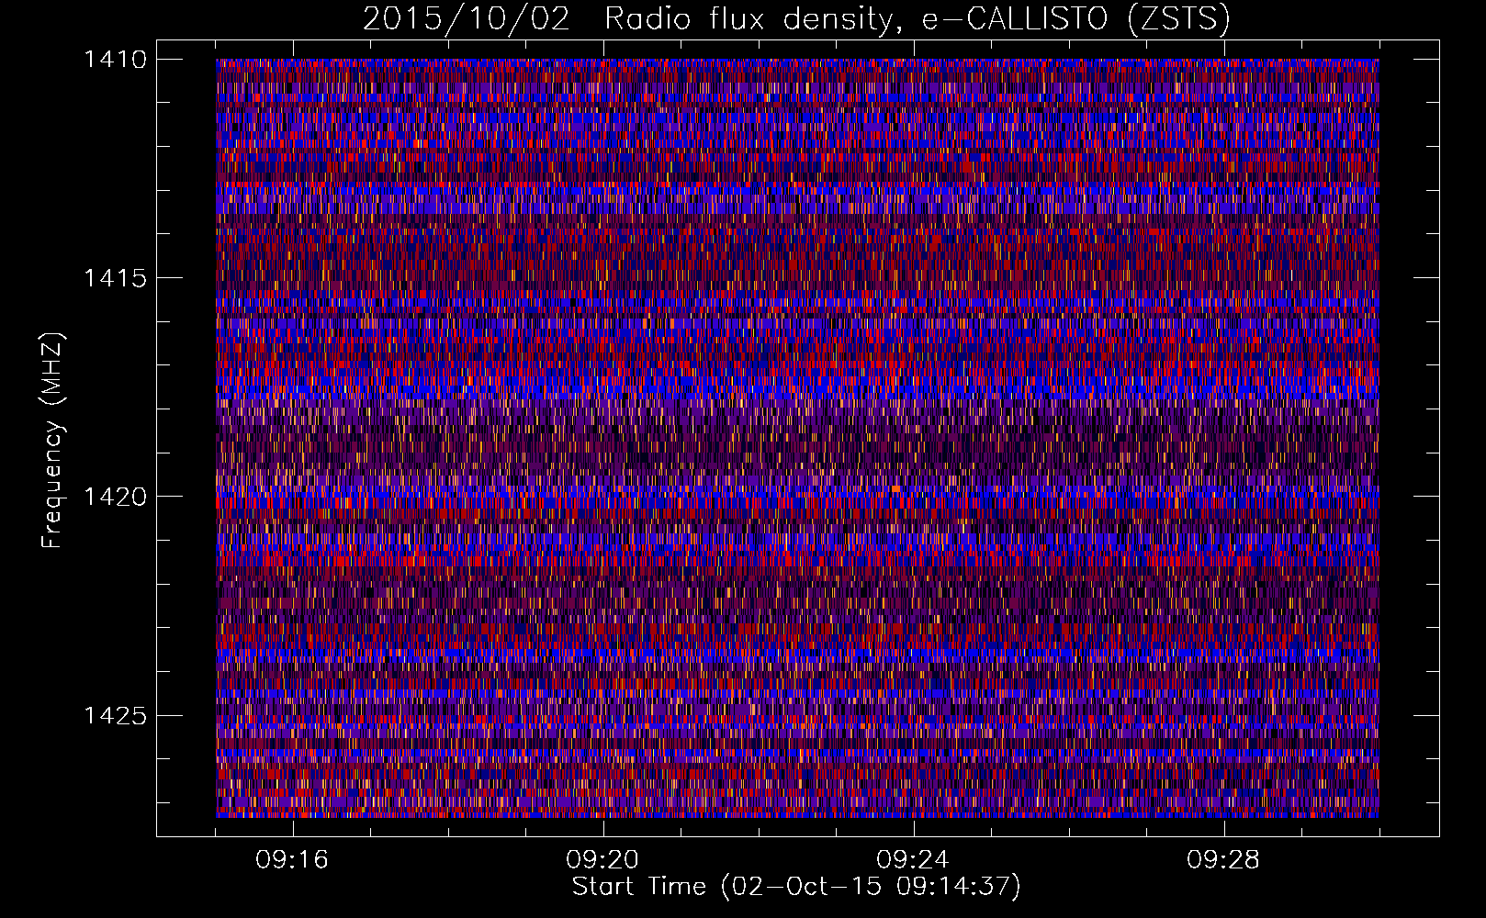The height and width of the screenshot is (918, 1486).
Task: Click inside the radio spectrogram image
Action: click(x=797, y=438)
